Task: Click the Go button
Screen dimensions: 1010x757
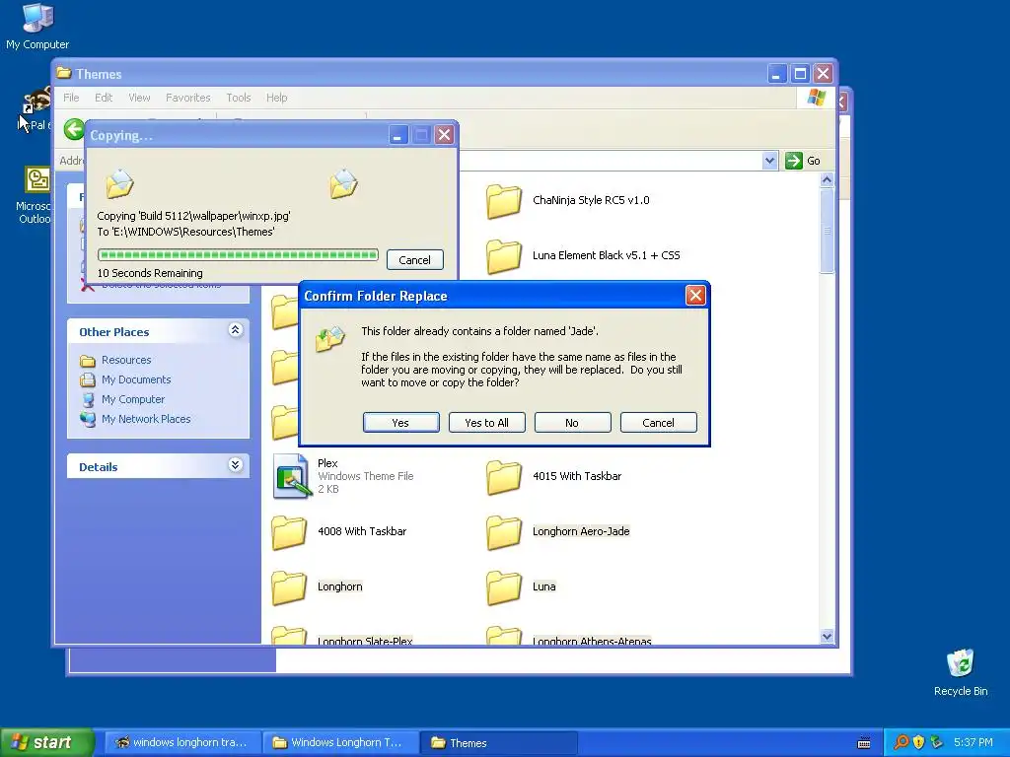Action: coord(803,161)
